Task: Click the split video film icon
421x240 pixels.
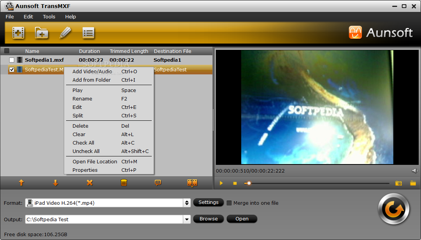Action: [192, 182]
